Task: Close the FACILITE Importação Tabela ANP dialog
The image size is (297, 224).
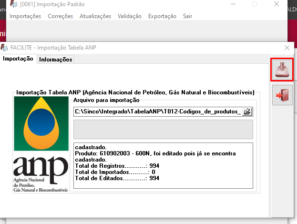Action: click(287, 48)
